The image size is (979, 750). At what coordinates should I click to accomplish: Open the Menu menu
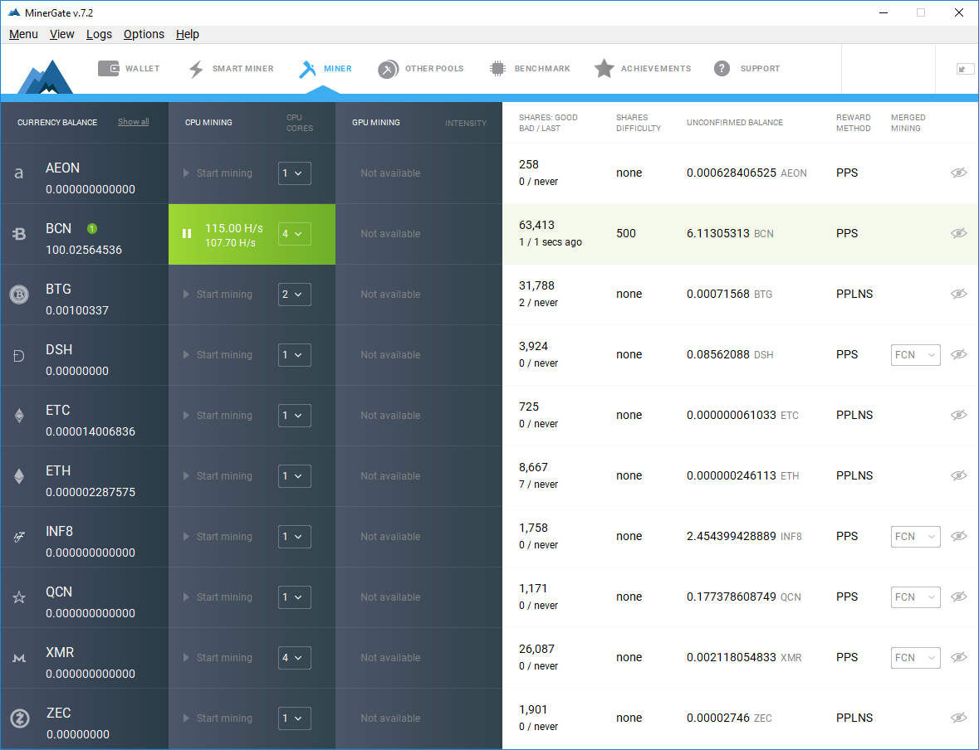[24, 34]
